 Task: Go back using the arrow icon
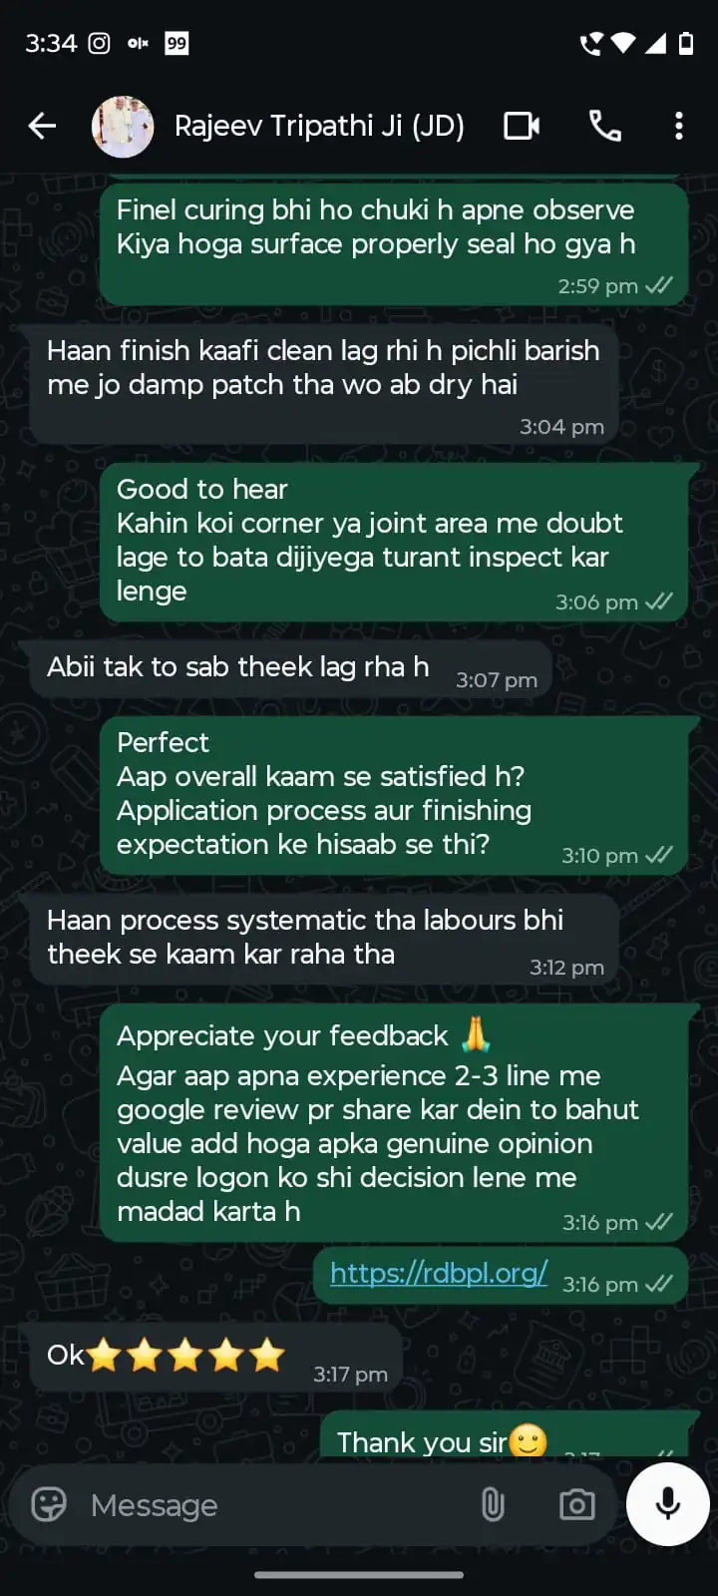click(42, 126)
